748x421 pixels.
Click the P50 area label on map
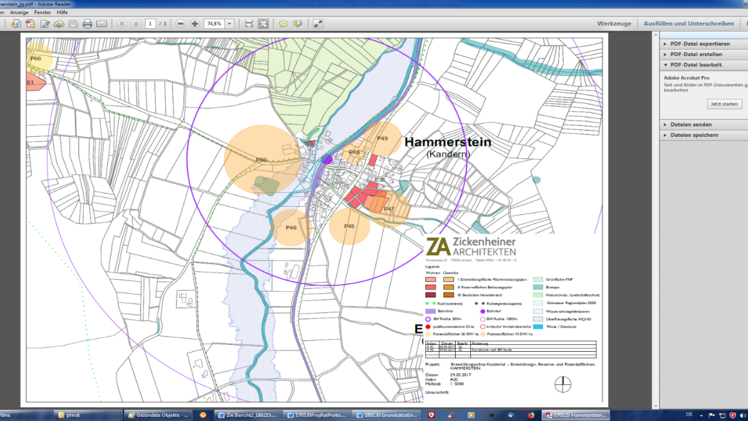tap(261, 160)
